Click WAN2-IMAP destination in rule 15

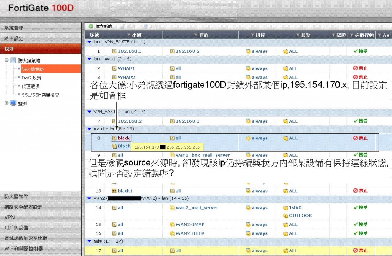pyautogui.click(x=190, y=224)
